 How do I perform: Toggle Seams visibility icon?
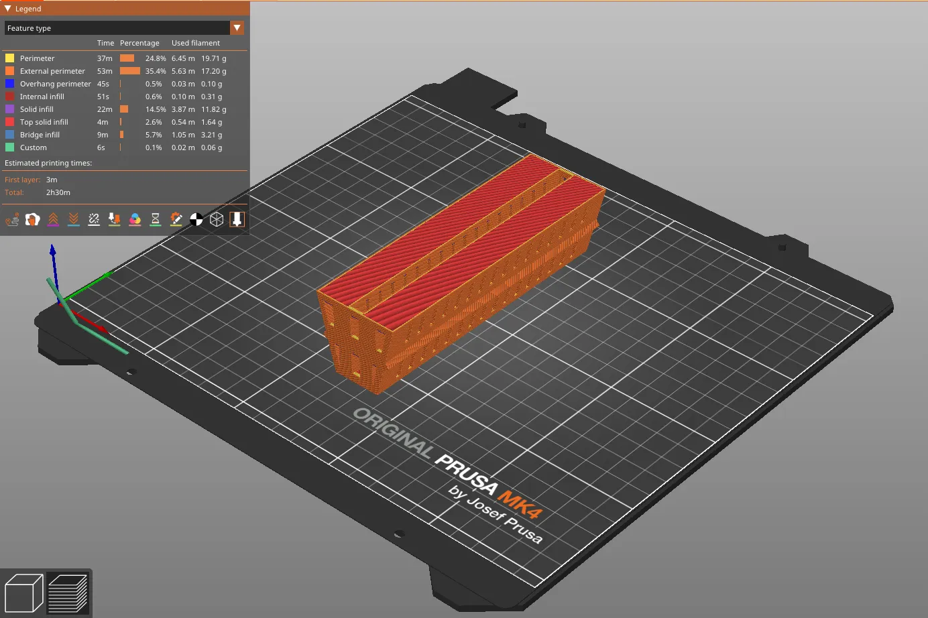94,219
